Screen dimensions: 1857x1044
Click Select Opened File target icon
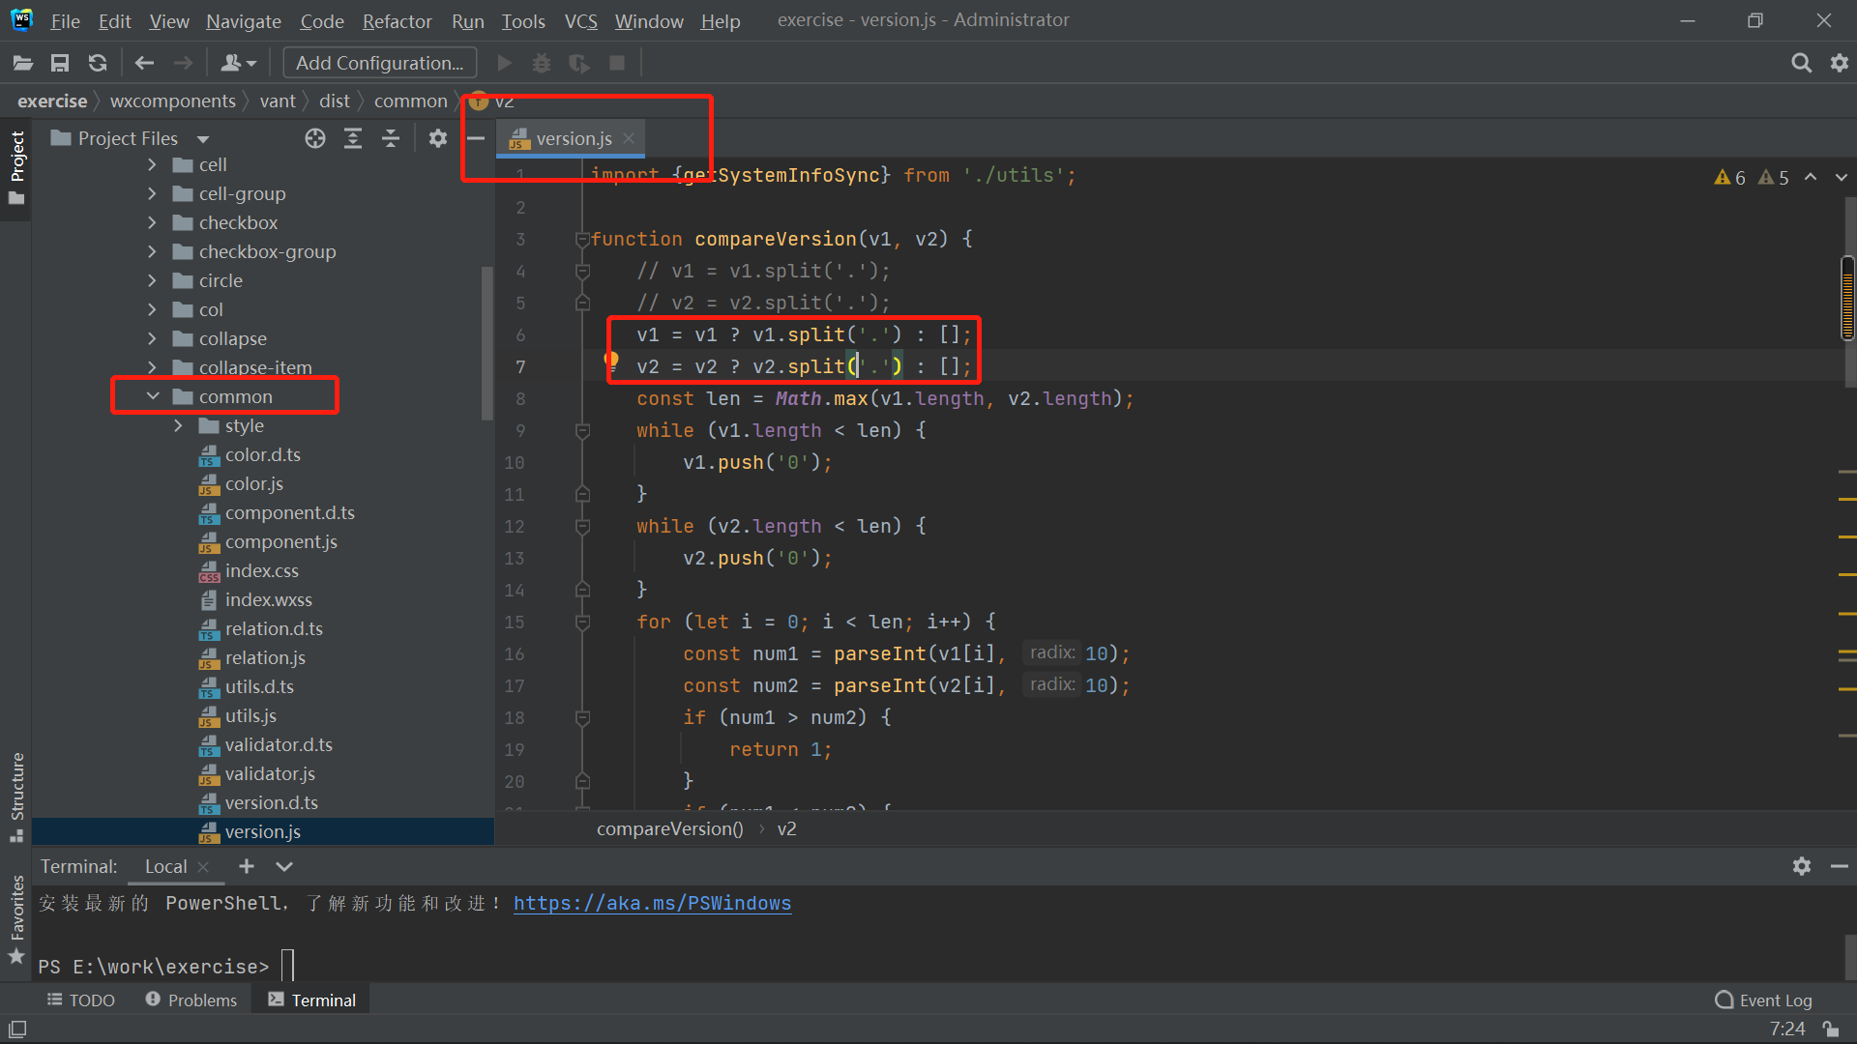315,138
